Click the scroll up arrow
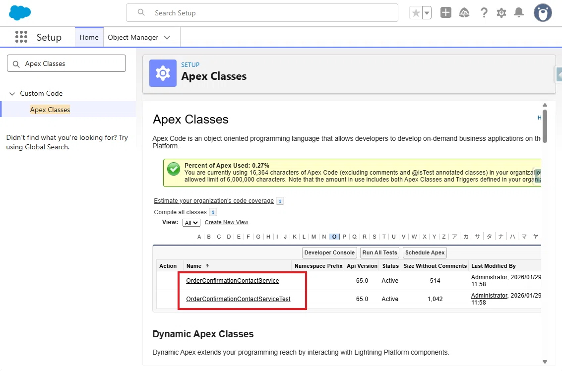Screen dimensions: 562x371 tap(545, 105)
